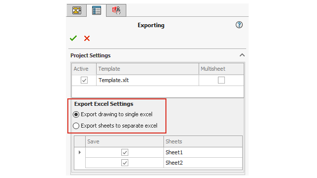Uncheck Save checkbox for Sheet2
Viewport: 317px width, 178px height.
coord(125,163)
